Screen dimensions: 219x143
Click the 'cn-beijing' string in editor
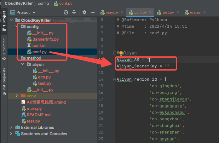coord(164,93)
